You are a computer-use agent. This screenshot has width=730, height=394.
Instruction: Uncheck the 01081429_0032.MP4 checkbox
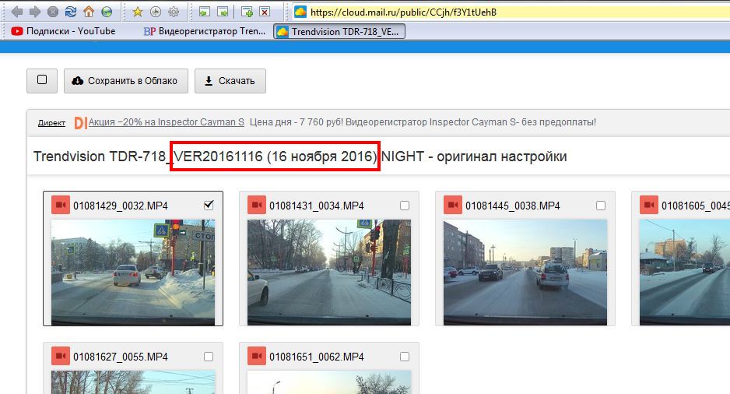click(208, 206)
